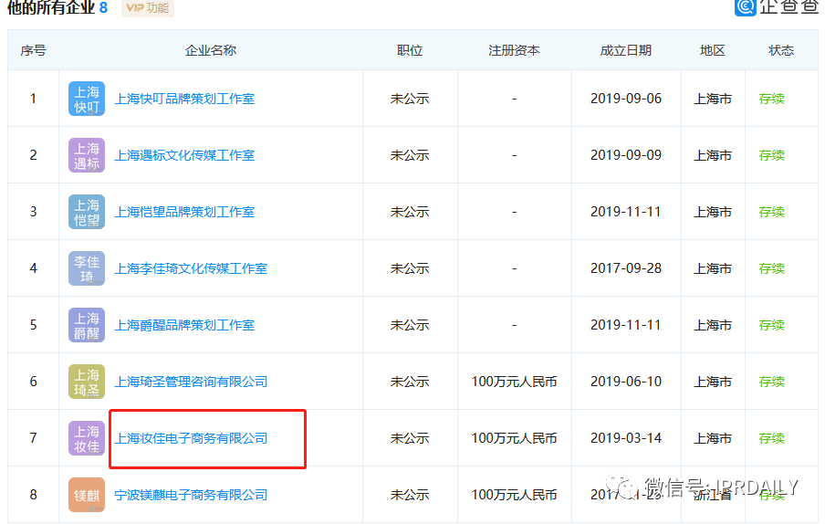Click the 上海遇标 company logo icon

(87, 155)
